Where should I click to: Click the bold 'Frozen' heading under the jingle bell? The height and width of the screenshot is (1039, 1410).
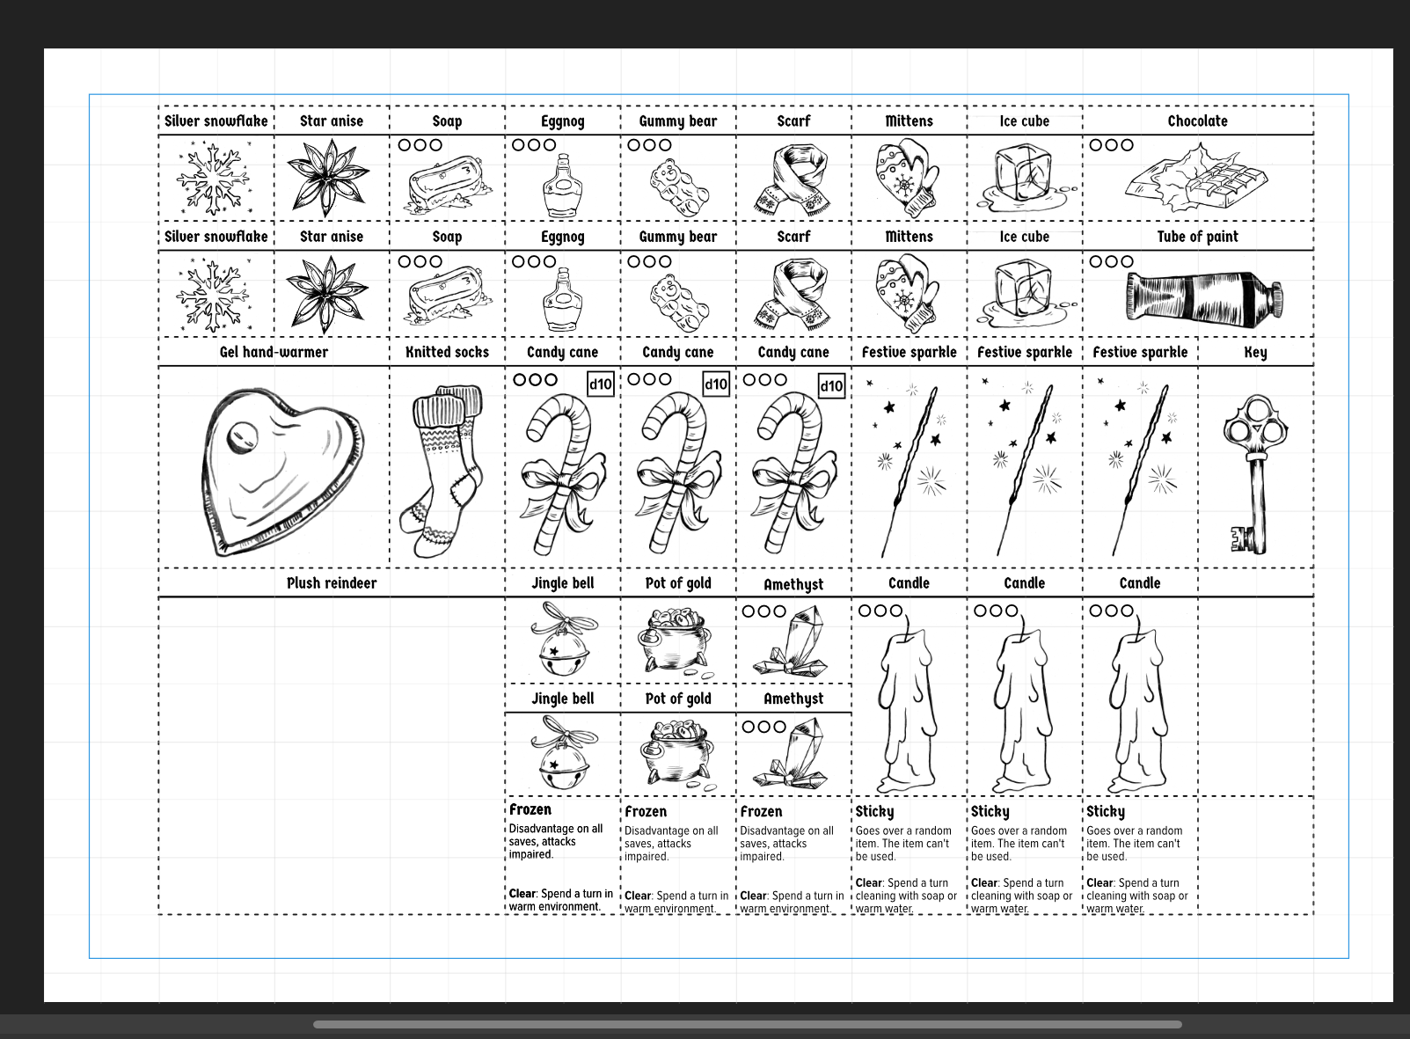530,809
